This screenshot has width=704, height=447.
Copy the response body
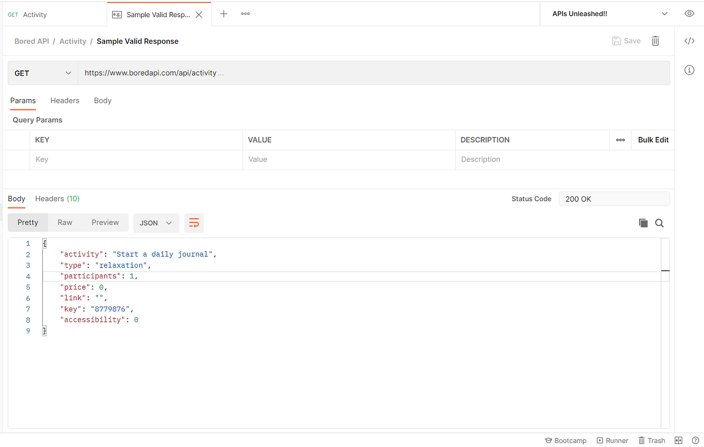tap(643, 222)
